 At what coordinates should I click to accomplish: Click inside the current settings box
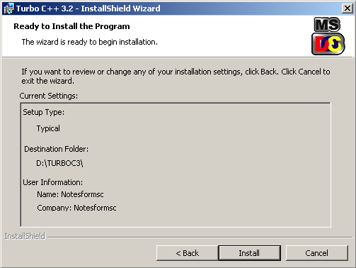click(176, 165)
